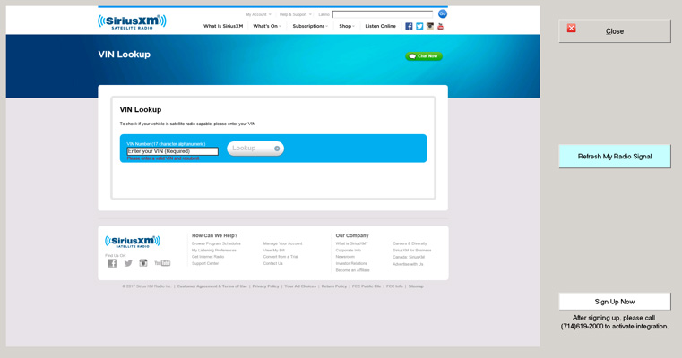This screenshot has width=682, height=358.
Task: Expand the What's On menu
Action: coord(267,26)
